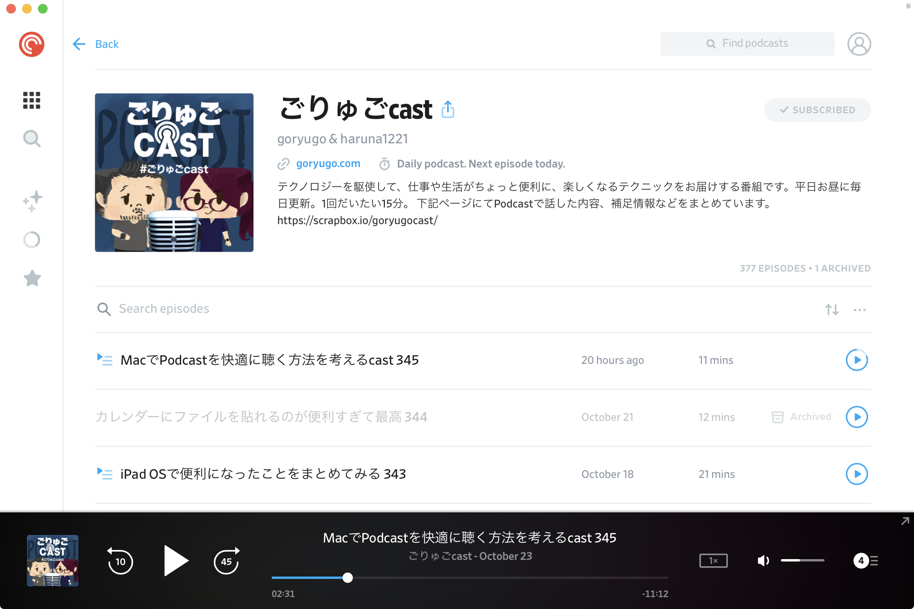Click the share icon beside podcast title
The height and width of the screenshot is (609, 914).
click(448, 109)
